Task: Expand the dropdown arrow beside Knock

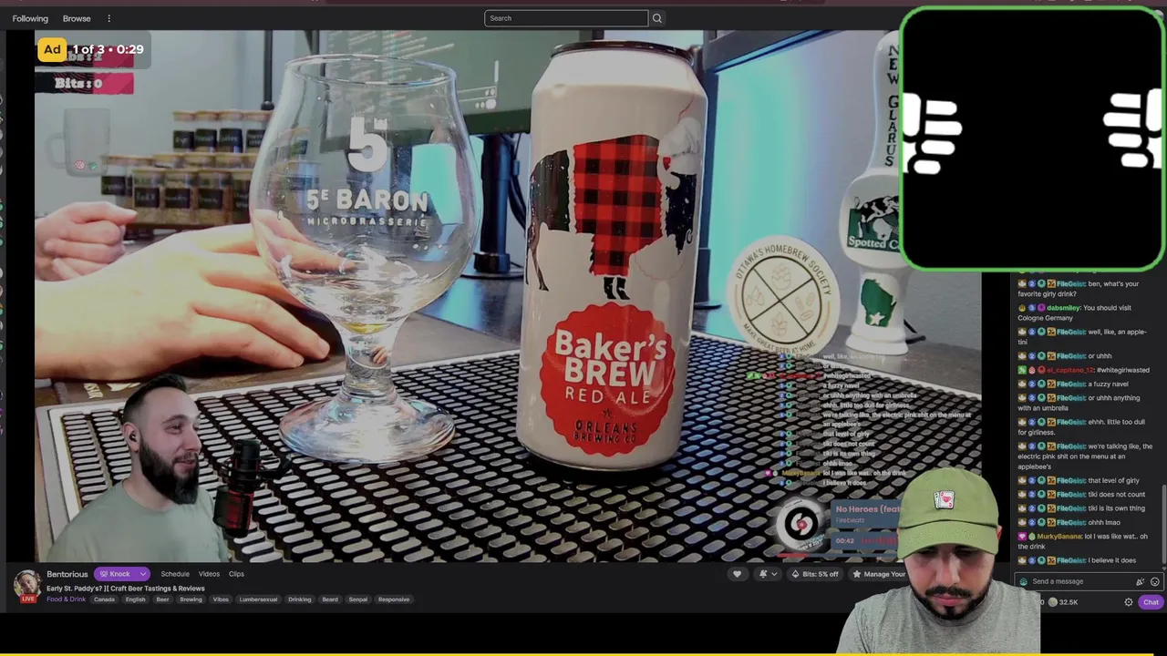Action: click(x=143, y=574)
